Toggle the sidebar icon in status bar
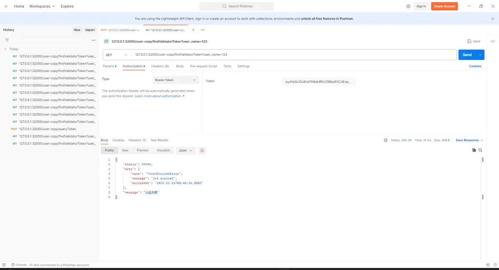Screen dimensions: 499x270 (x=4, y=265)
